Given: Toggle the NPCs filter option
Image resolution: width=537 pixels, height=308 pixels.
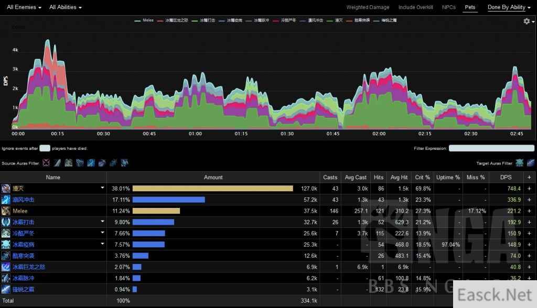Looking at the screenshot, I should [x=449, y=7].
